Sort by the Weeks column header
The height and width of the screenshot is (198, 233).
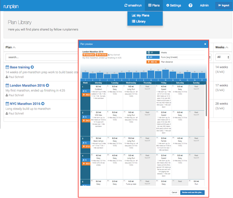pyautogui.click(x=222, y=47)
